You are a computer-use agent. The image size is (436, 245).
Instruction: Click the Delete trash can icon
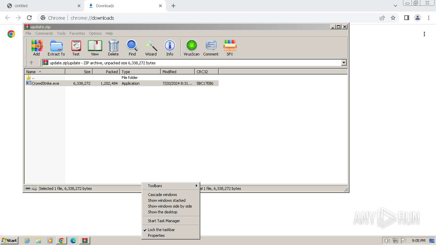pos(113,48)
